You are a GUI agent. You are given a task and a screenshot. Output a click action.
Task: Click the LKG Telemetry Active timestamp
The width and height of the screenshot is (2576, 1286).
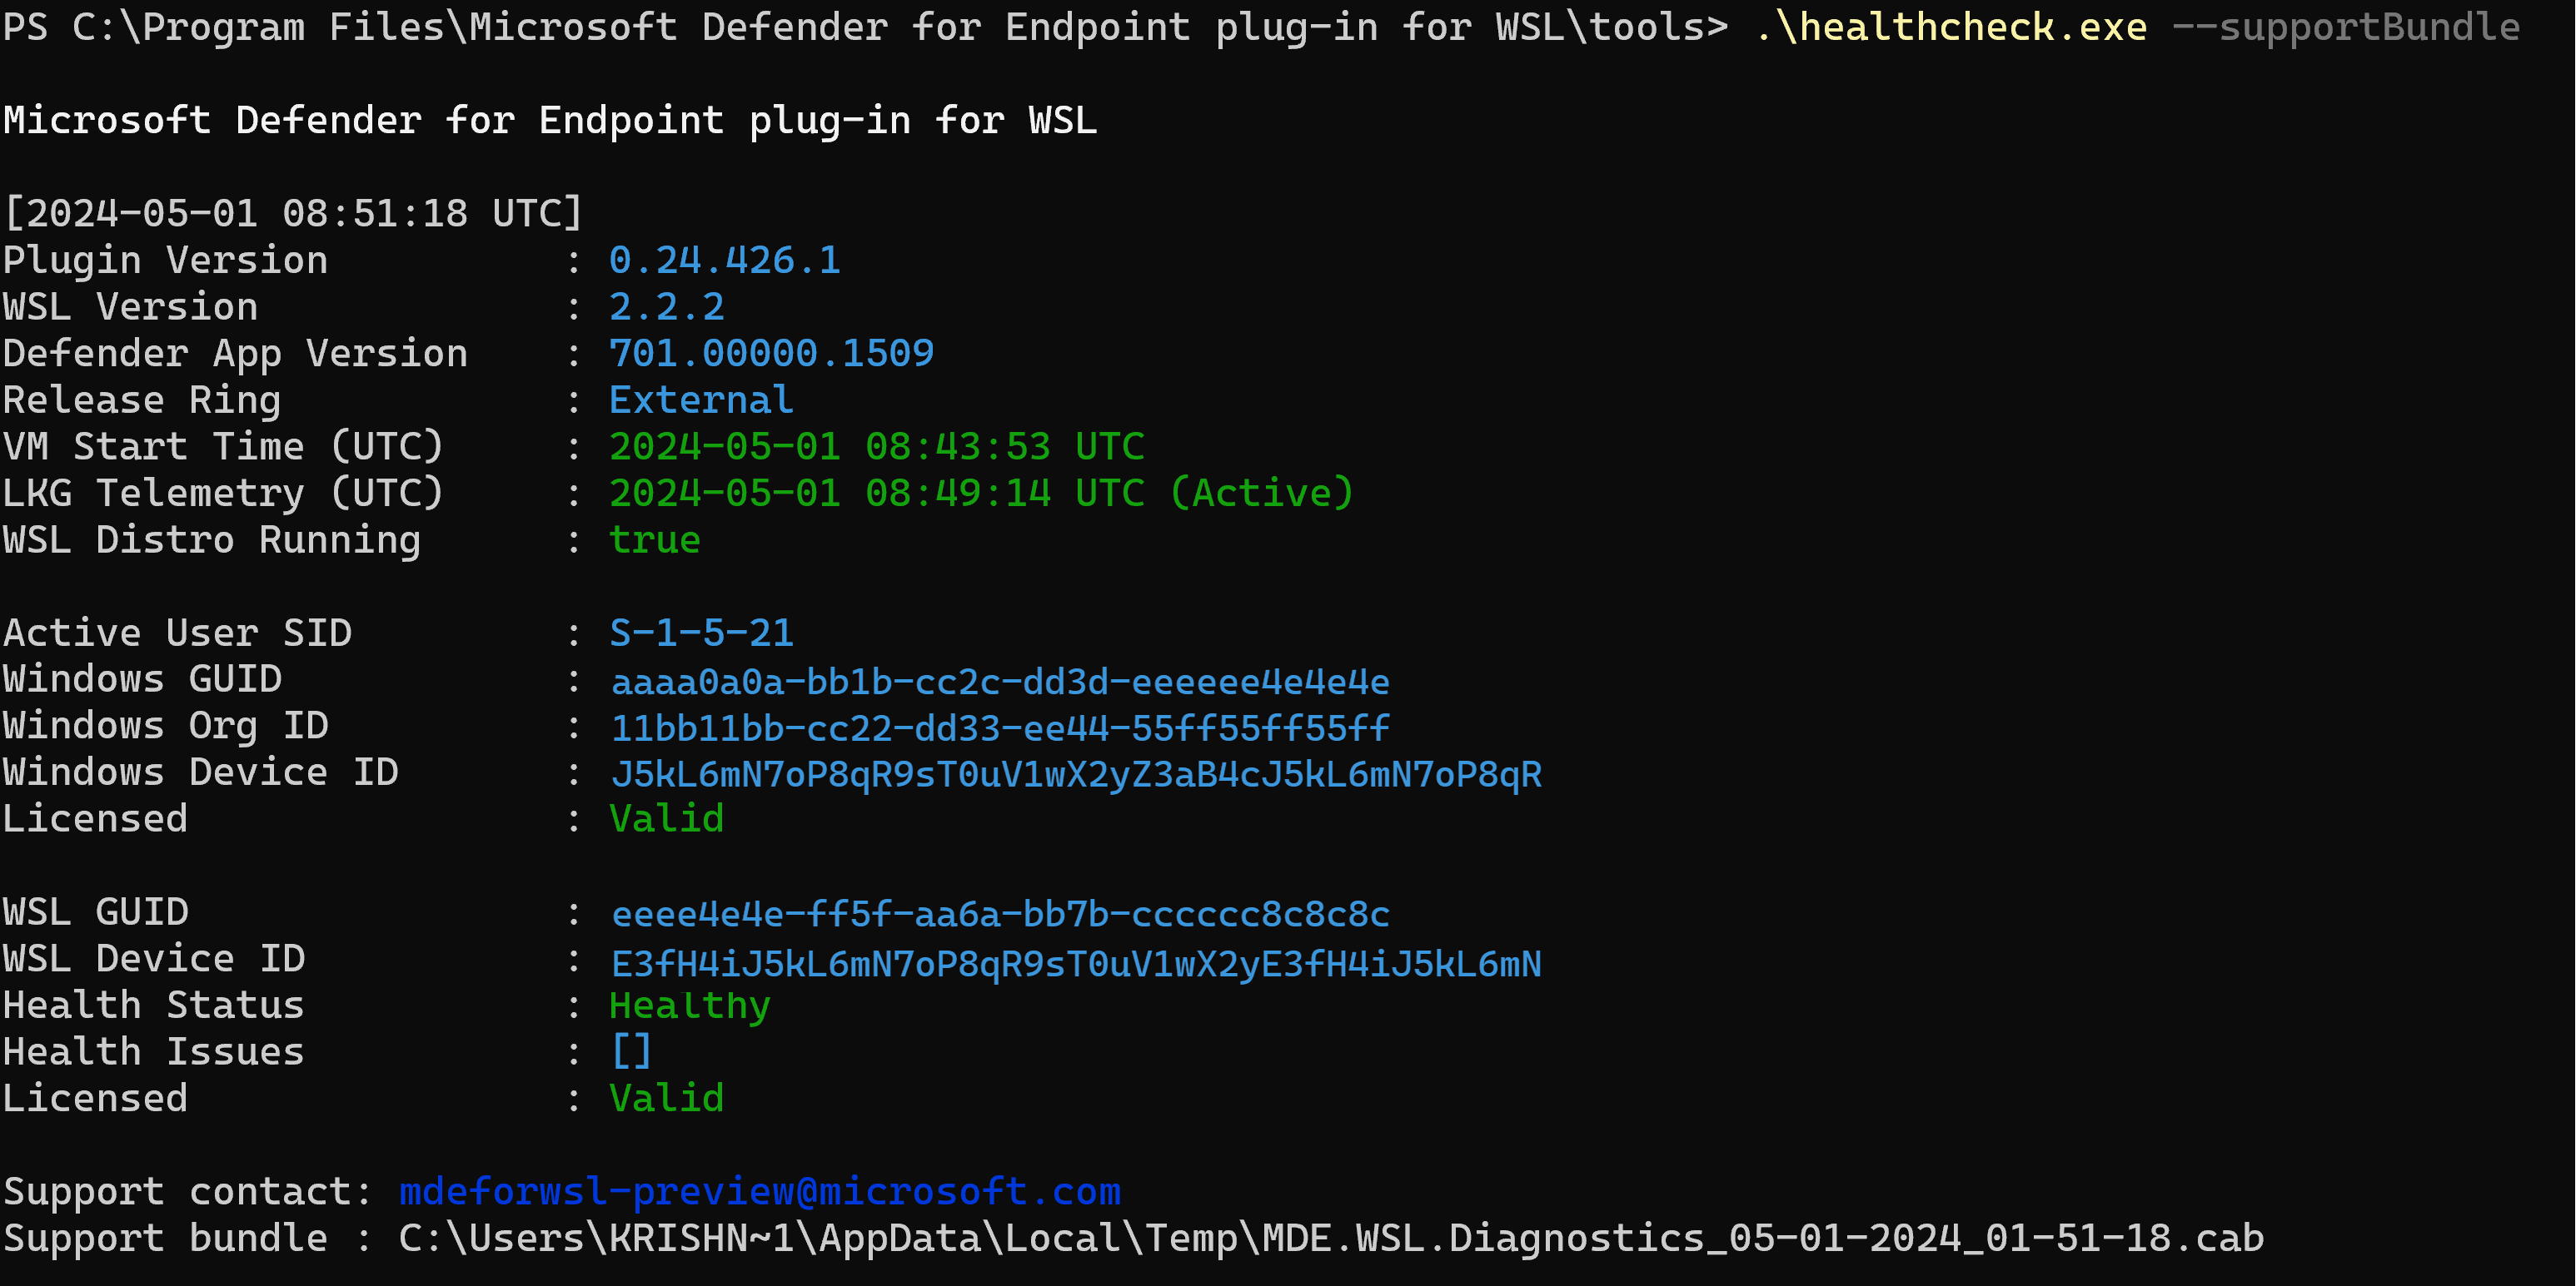(x=981, y=493)
